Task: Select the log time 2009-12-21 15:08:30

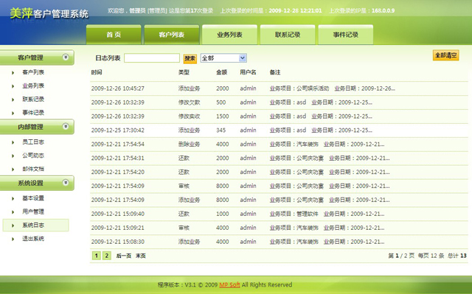Action: [x=118, y=242]
